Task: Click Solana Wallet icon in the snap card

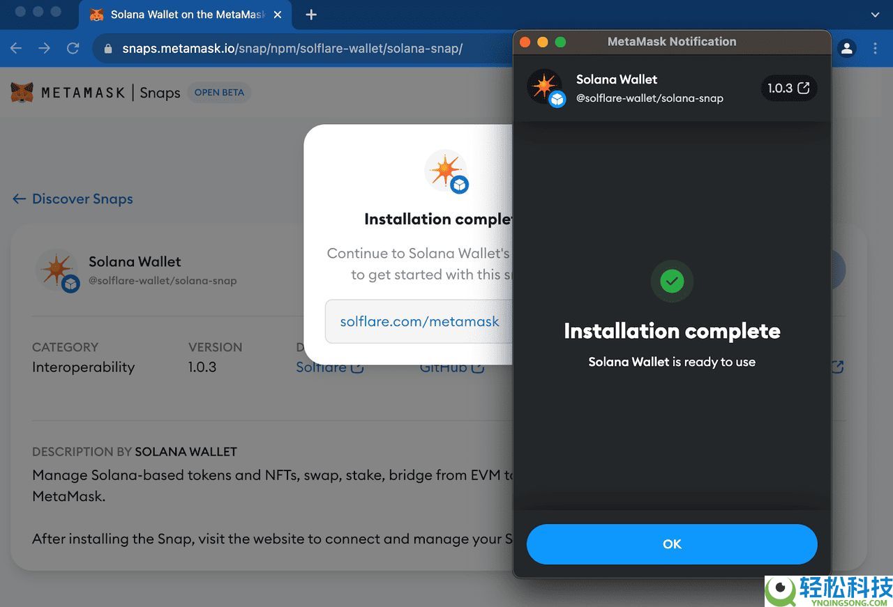Action: [x=58, y=270]
